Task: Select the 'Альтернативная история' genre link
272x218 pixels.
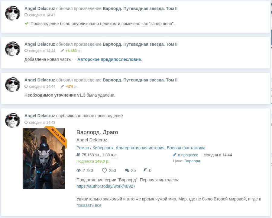Action: click(140, 148)
